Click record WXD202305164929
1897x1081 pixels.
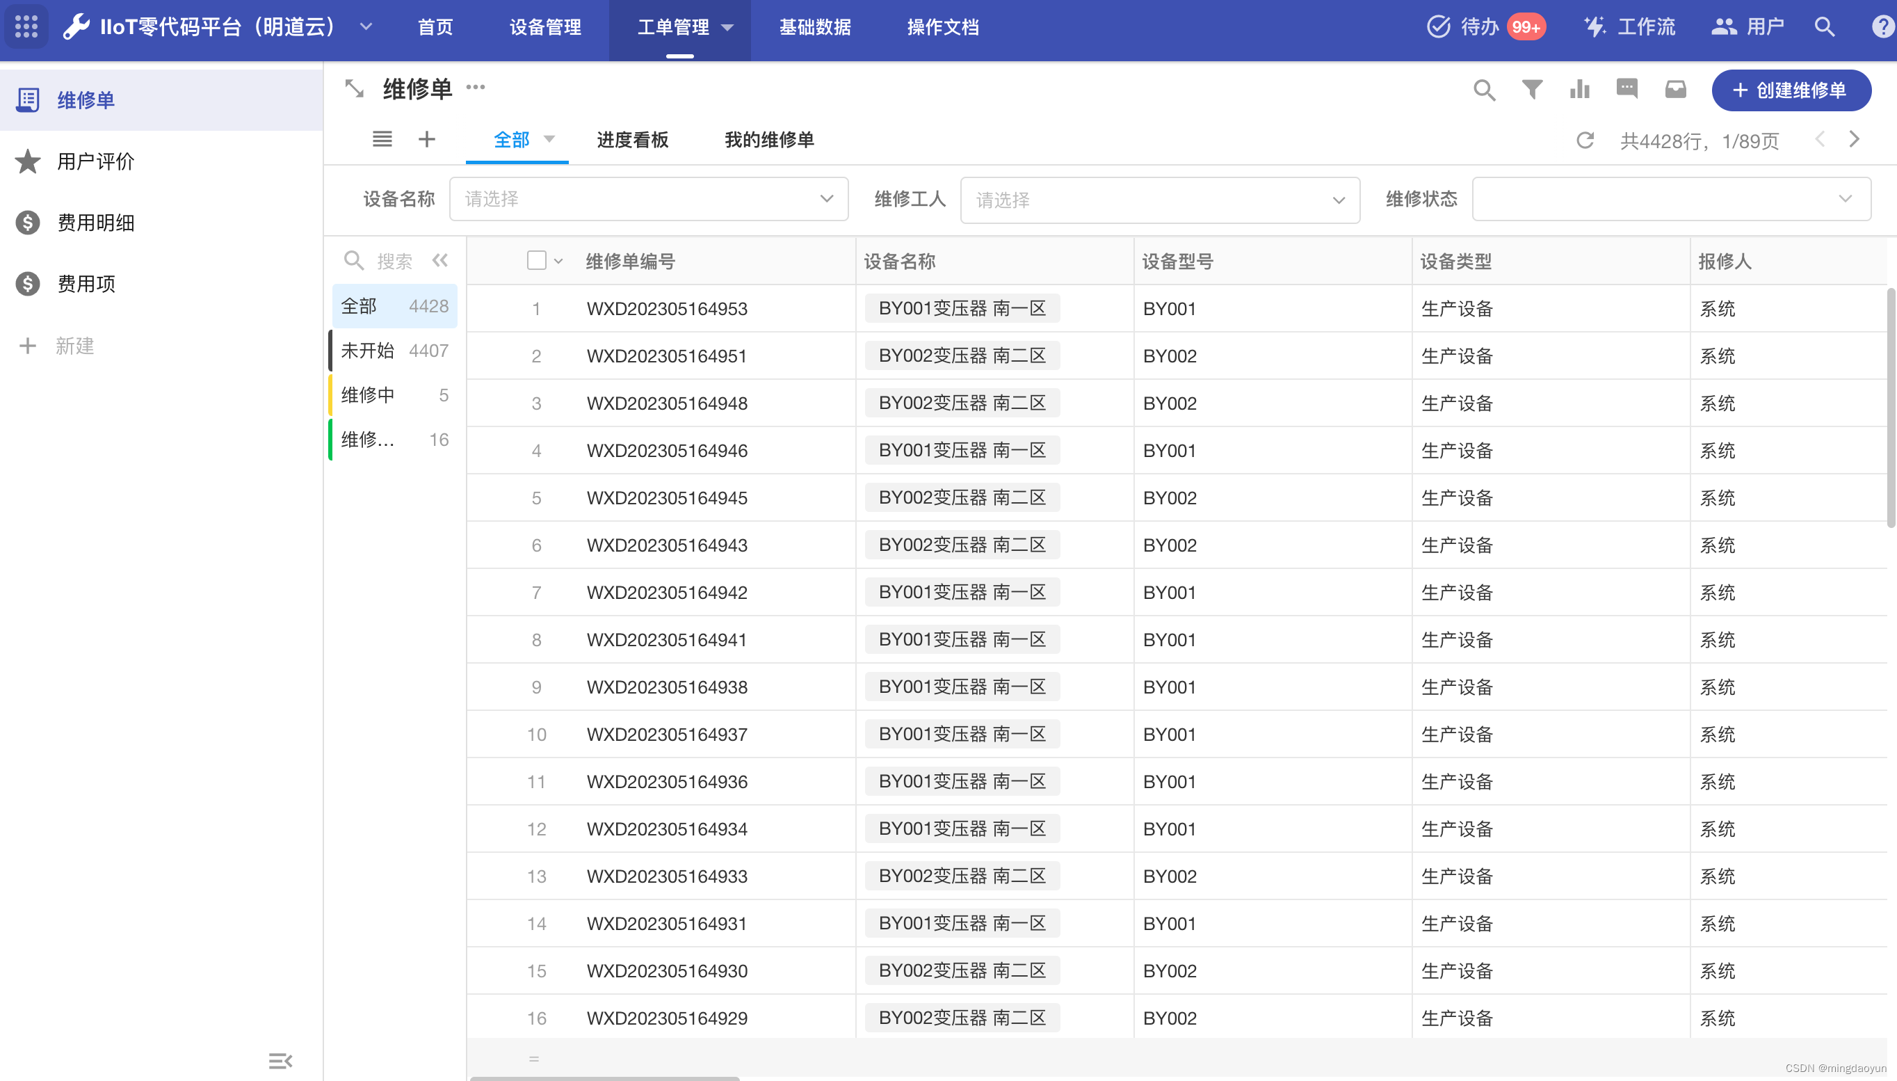pos(666,1018)
